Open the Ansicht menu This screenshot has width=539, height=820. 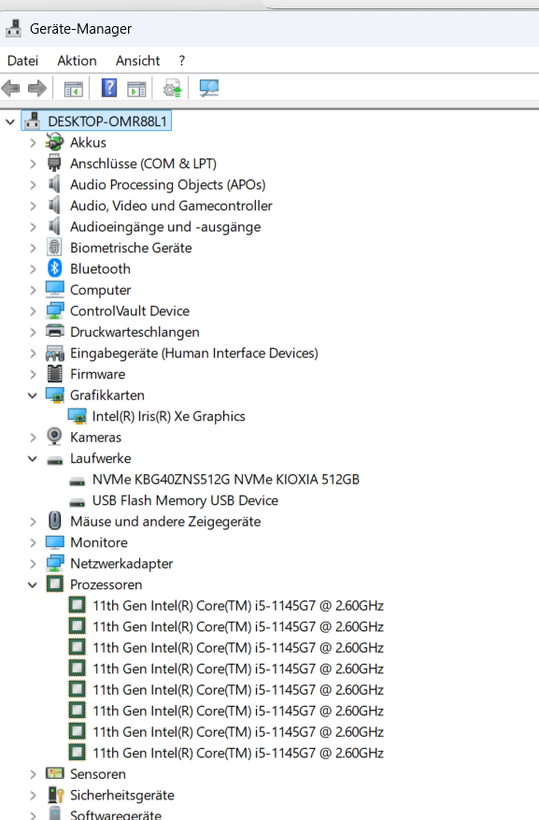click(138, 61)
